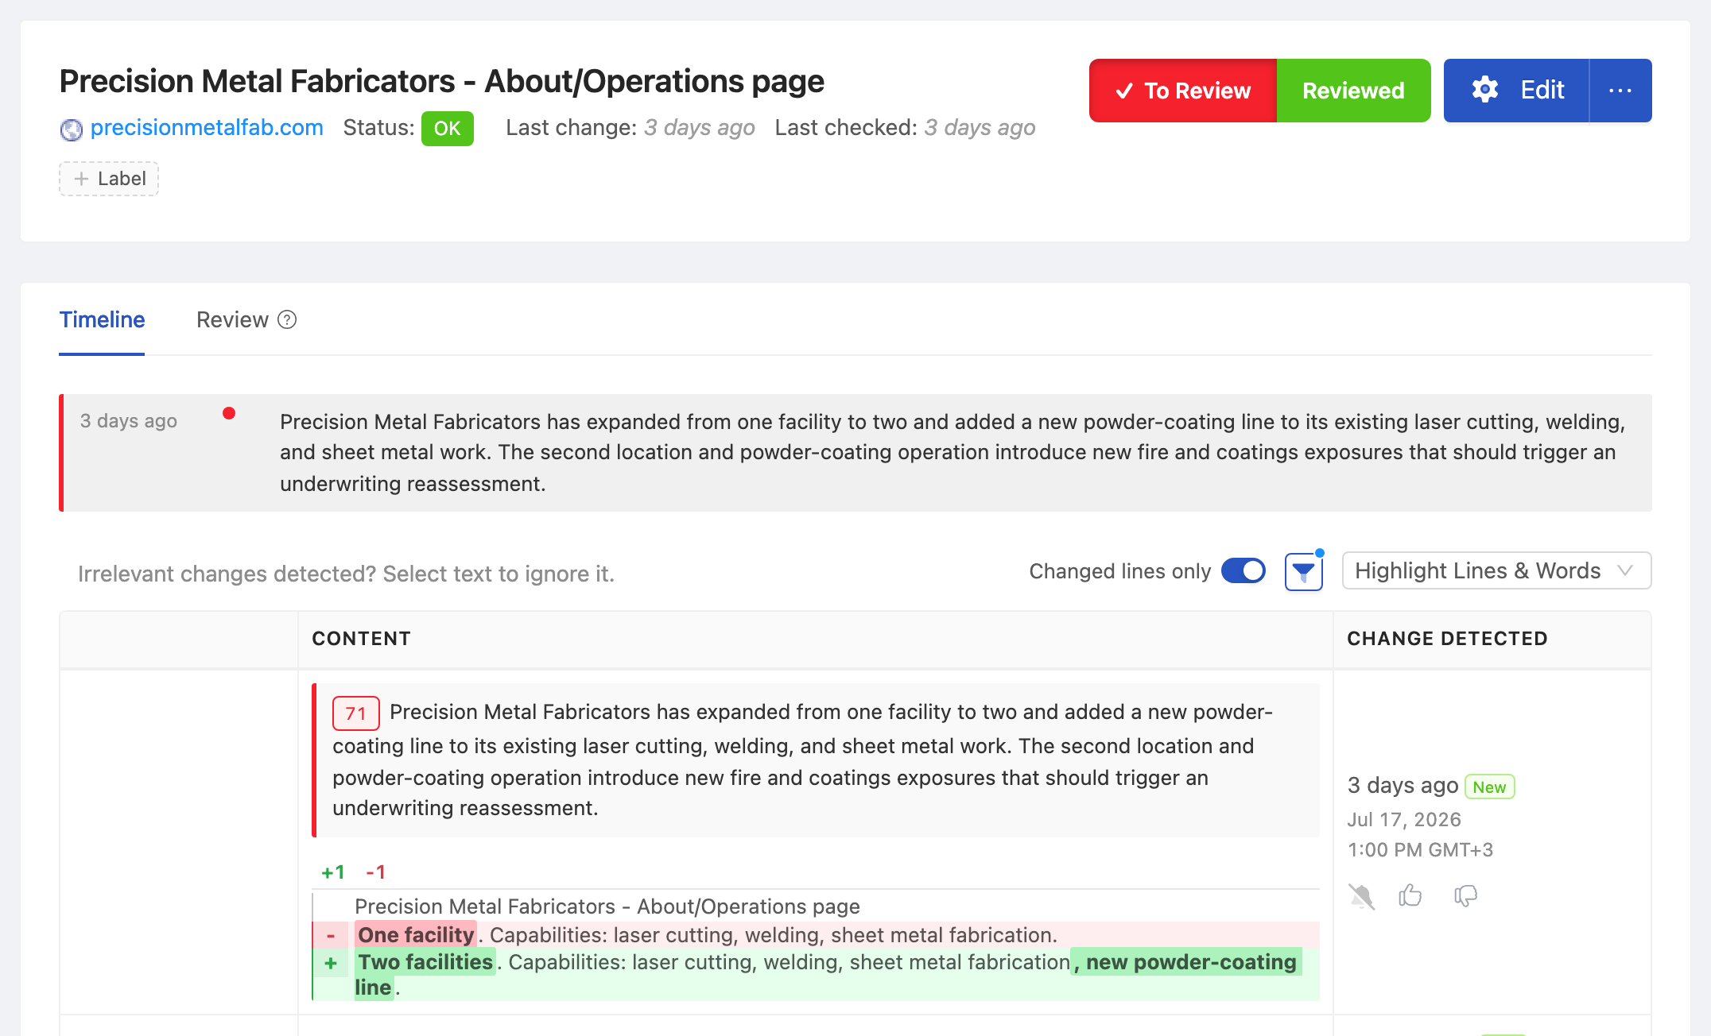This screenshot has width=1711, height=1036.
Task: Click the 'Irrelevant changes detected?' hint text
Action: click(346, 574)
